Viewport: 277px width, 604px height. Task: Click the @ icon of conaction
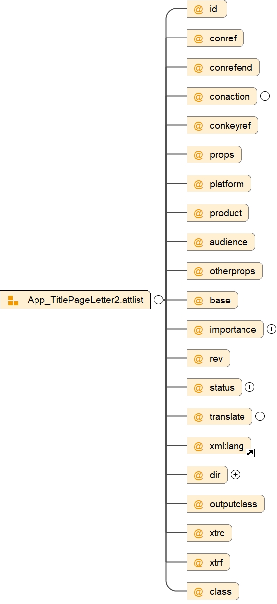click(199, 97)
